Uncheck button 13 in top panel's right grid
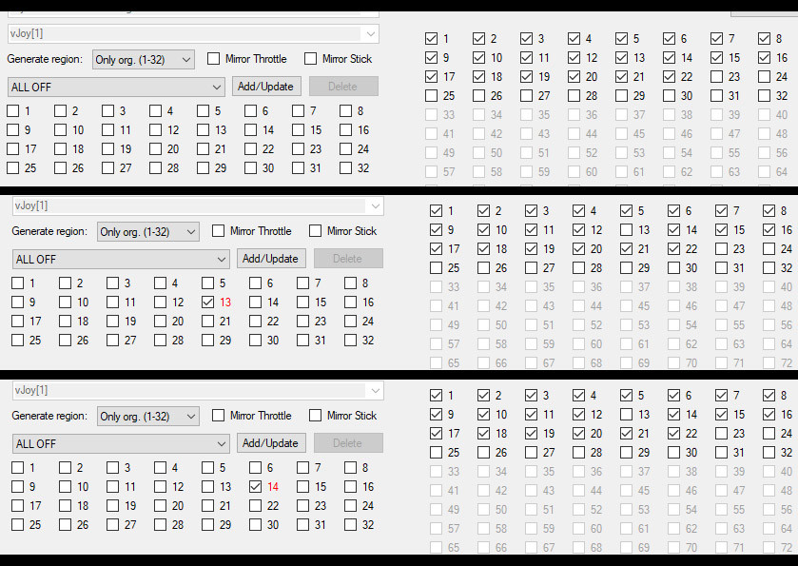This screenshot has width=798, height=566. coord(621,57)
